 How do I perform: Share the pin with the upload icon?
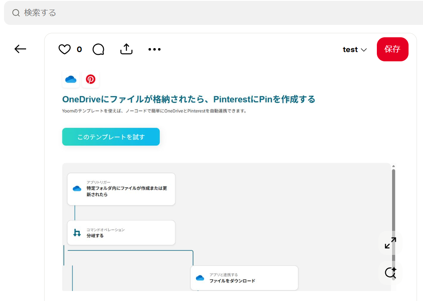tap(126, 49)
